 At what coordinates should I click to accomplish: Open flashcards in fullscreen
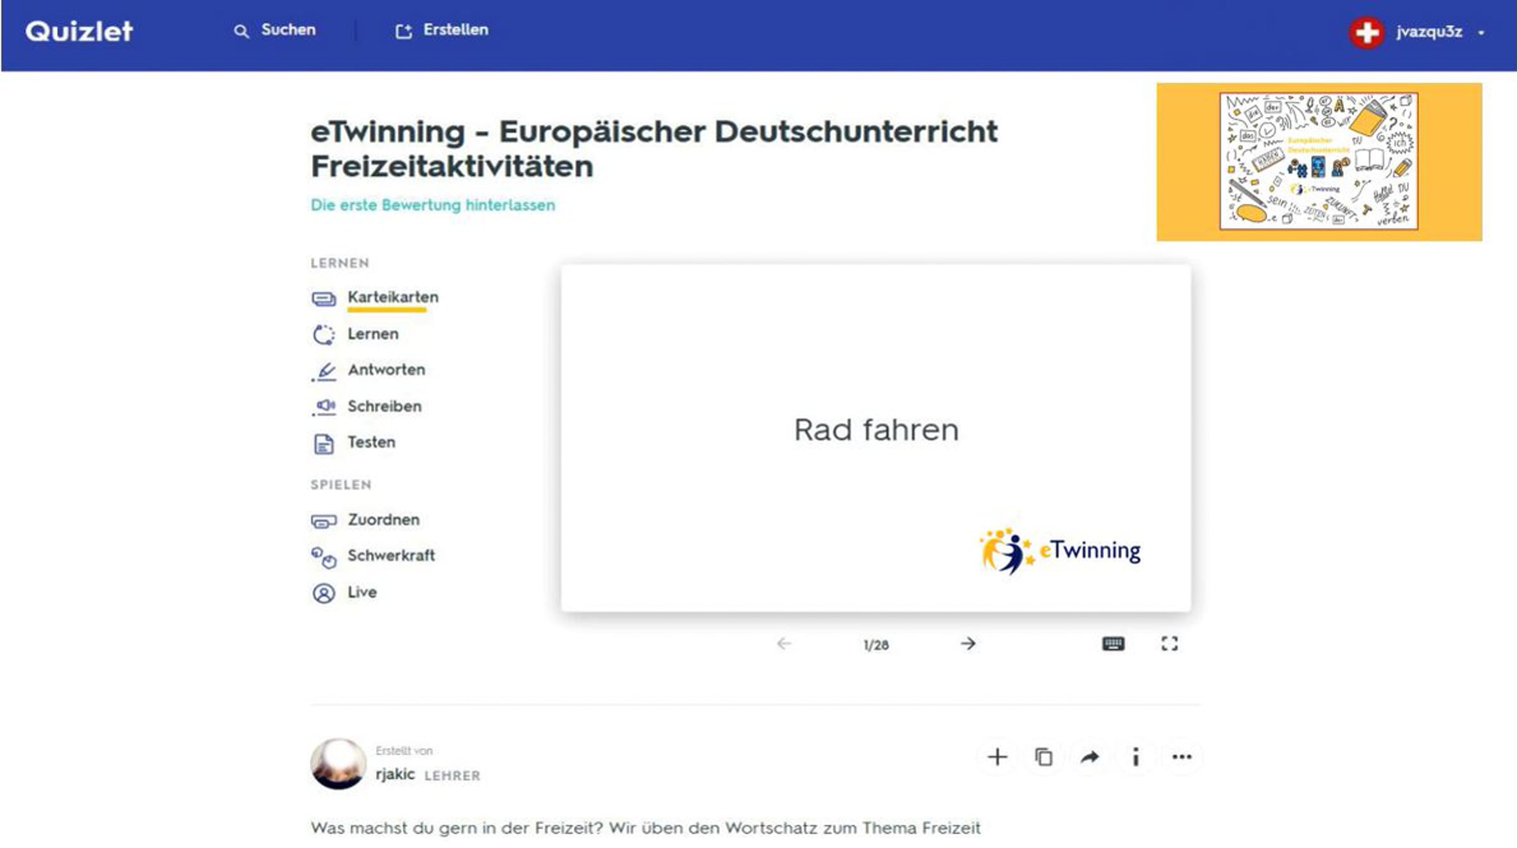pyautogui.click(x=1169, y=644)
